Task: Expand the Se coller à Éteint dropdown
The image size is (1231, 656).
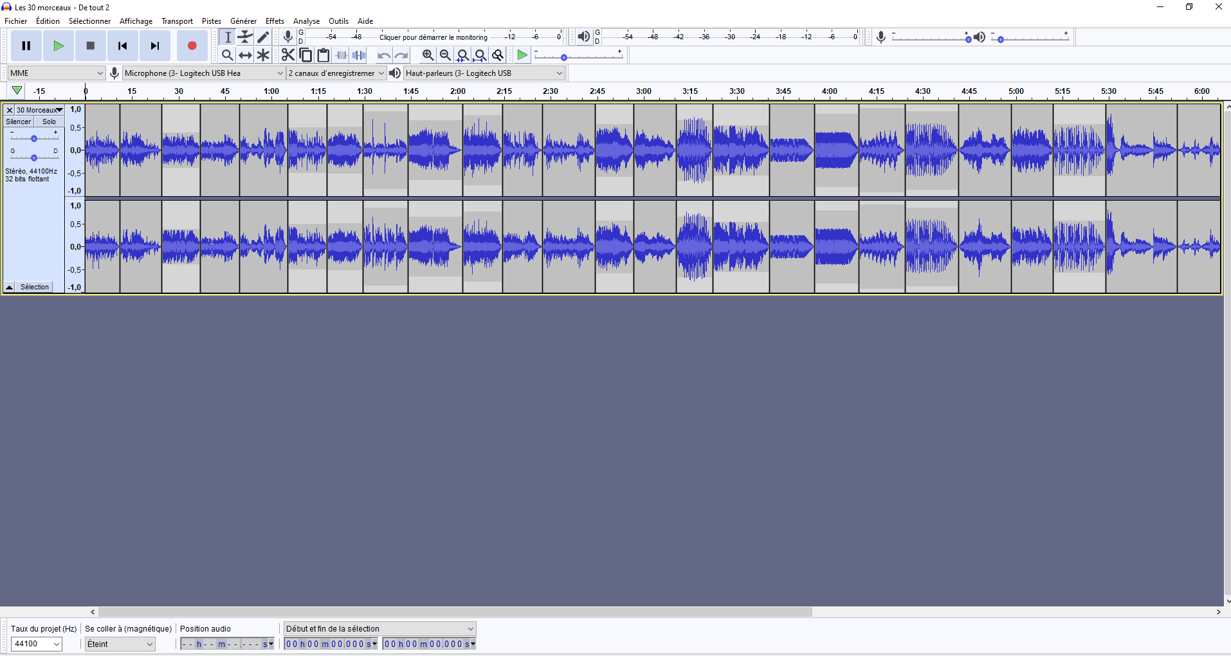Action: pos(120,644)
